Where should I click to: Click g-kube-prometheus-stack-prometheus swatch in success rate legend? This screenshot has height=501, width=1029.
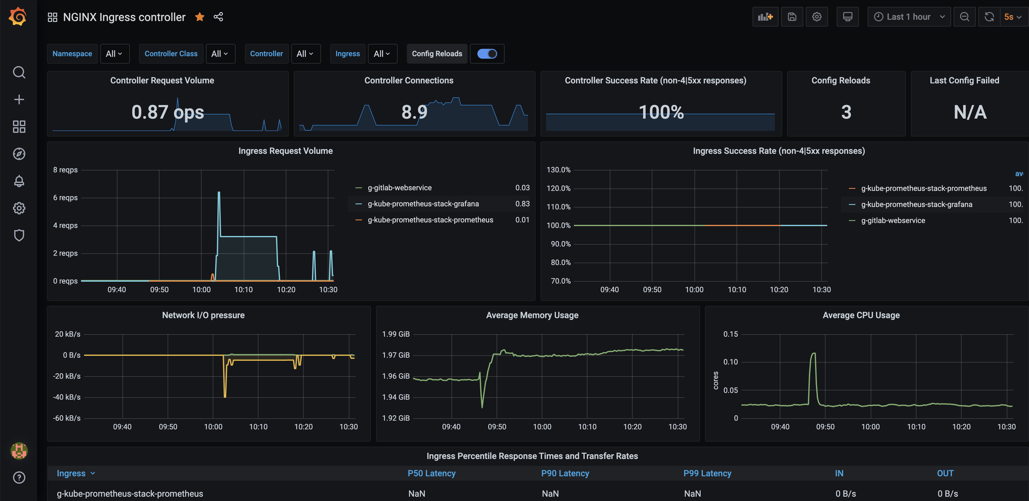pyautogui.click(x=852, y=188)
